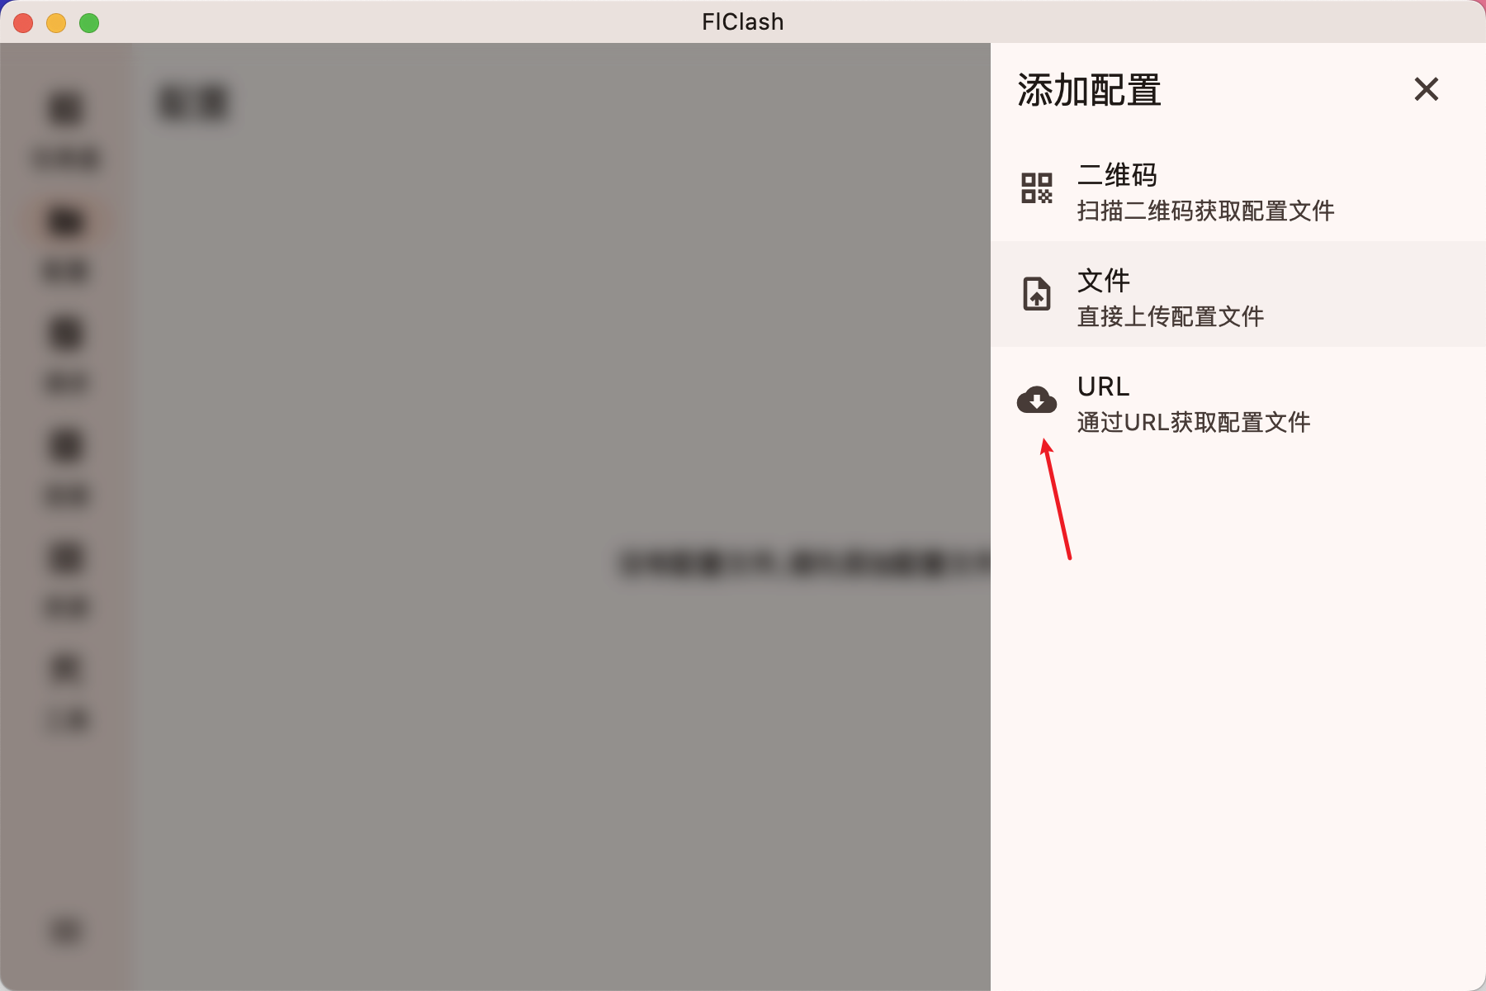Dismiss panel by clicking blurred center message
This screenshot has height=991, width=1486.
click(805, 564)
